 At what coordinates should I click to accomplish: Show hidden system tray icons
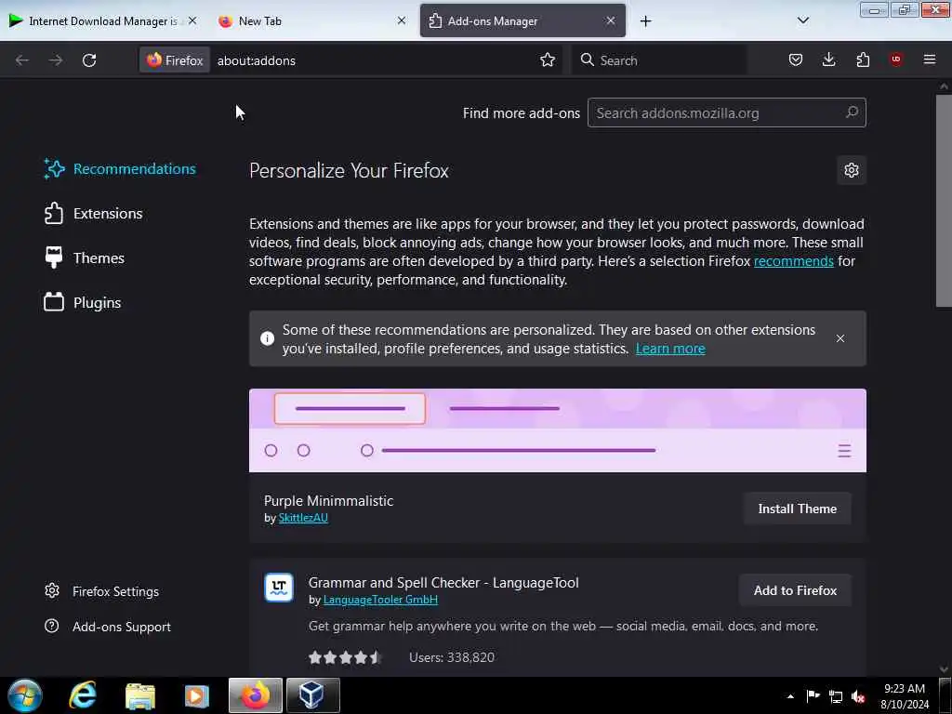pyautogui.click(x=790, y=696)
